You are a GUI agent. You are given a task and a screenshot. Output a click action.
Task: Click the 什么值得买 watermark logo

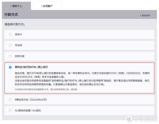(143, 119)
